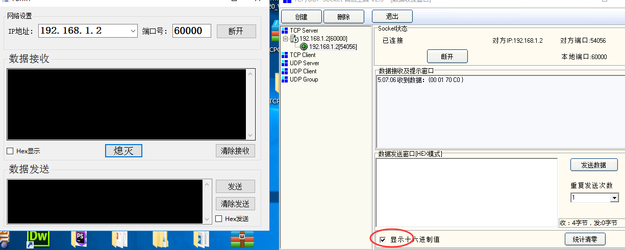Screen dimensions: 625x250
Task: Open the 重复发送次数 dropdown
Action: click(614, 198)
